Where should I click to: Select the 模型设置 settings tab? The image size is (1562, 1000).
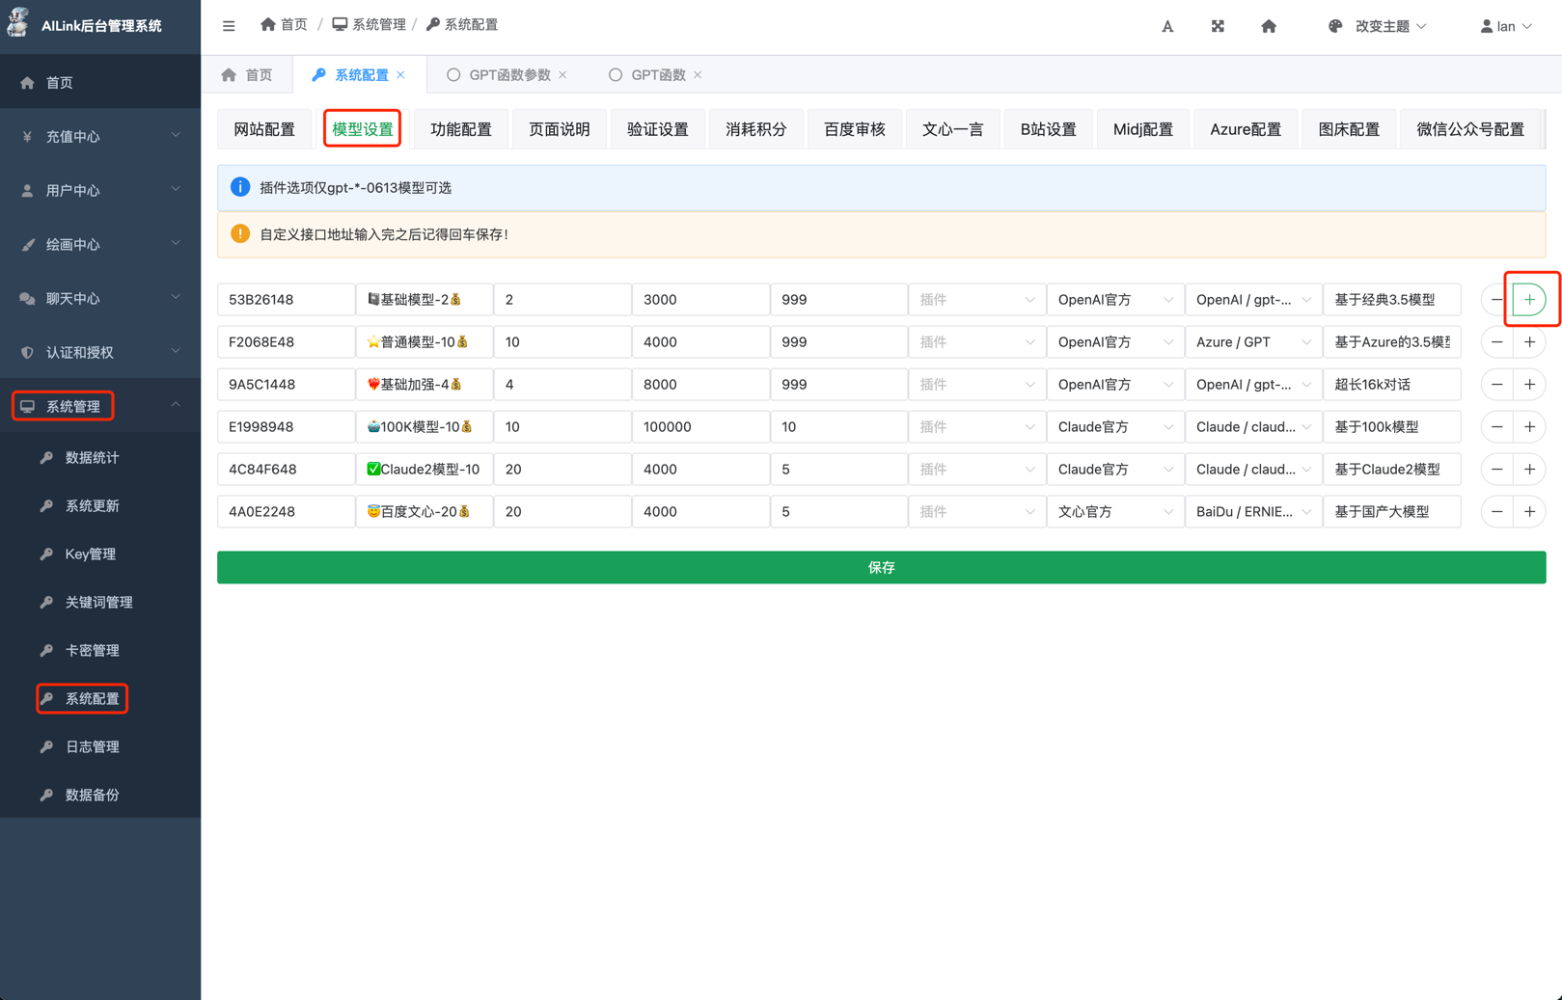[x=363, y=129]
